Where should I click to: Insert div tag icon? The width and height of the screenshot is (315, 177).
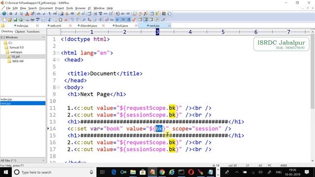[123, 14]
